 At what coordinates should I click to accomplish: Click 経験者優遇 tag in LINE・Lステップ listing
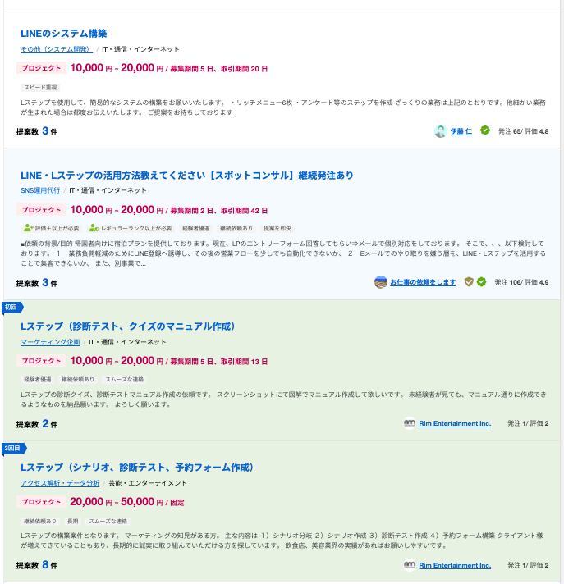coord(195,228)
